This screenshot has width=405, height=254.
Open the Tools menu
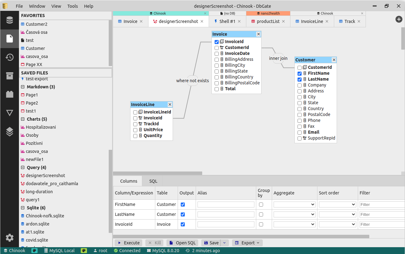(x=72, y=6)
